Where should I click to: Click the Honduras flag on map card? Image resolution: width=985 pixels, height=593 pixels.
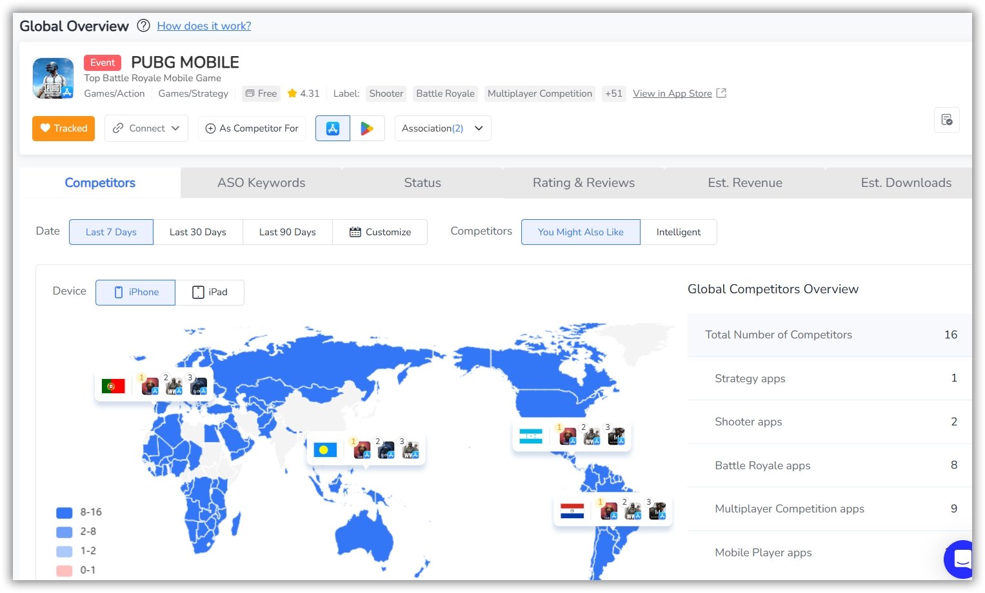pos(531,436)
